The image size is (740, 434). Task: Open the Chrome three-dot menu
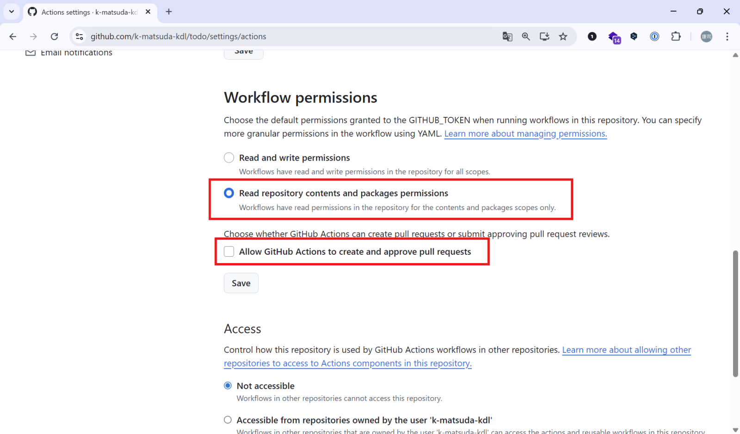[x=727, y=36]
